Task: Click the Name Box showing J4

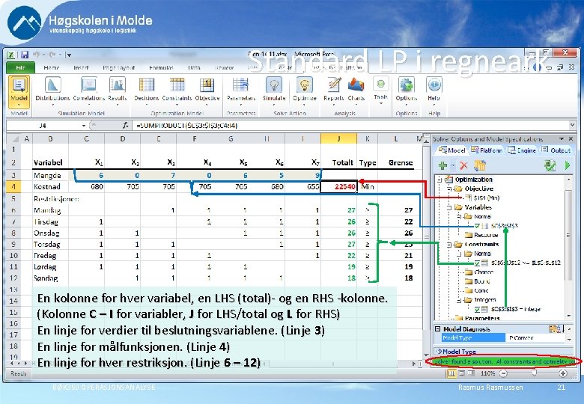Action: [43, 126]
